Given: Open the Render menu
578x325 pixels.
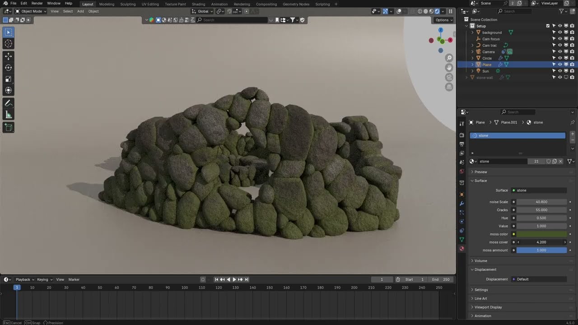Looking at the screenshot, I should (37, 3).
